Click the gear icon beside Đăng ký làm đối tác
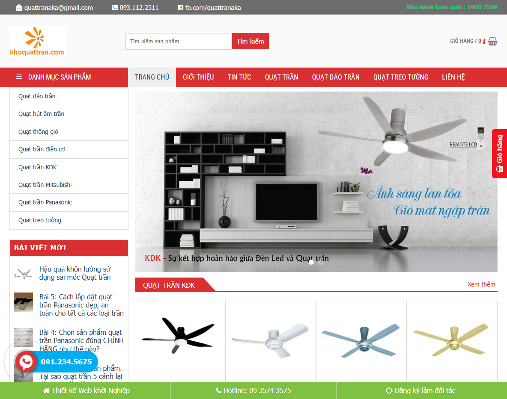The image size is (507, 399). pyautogui.click(x=389, y=390)
